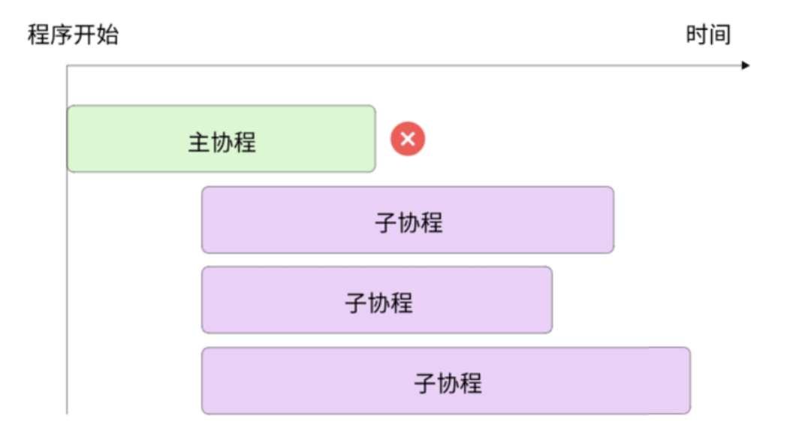The image size is (811, 440).
Task: Select the 子协程 text in the bottom bar
Action: click(x=448, y=383)
